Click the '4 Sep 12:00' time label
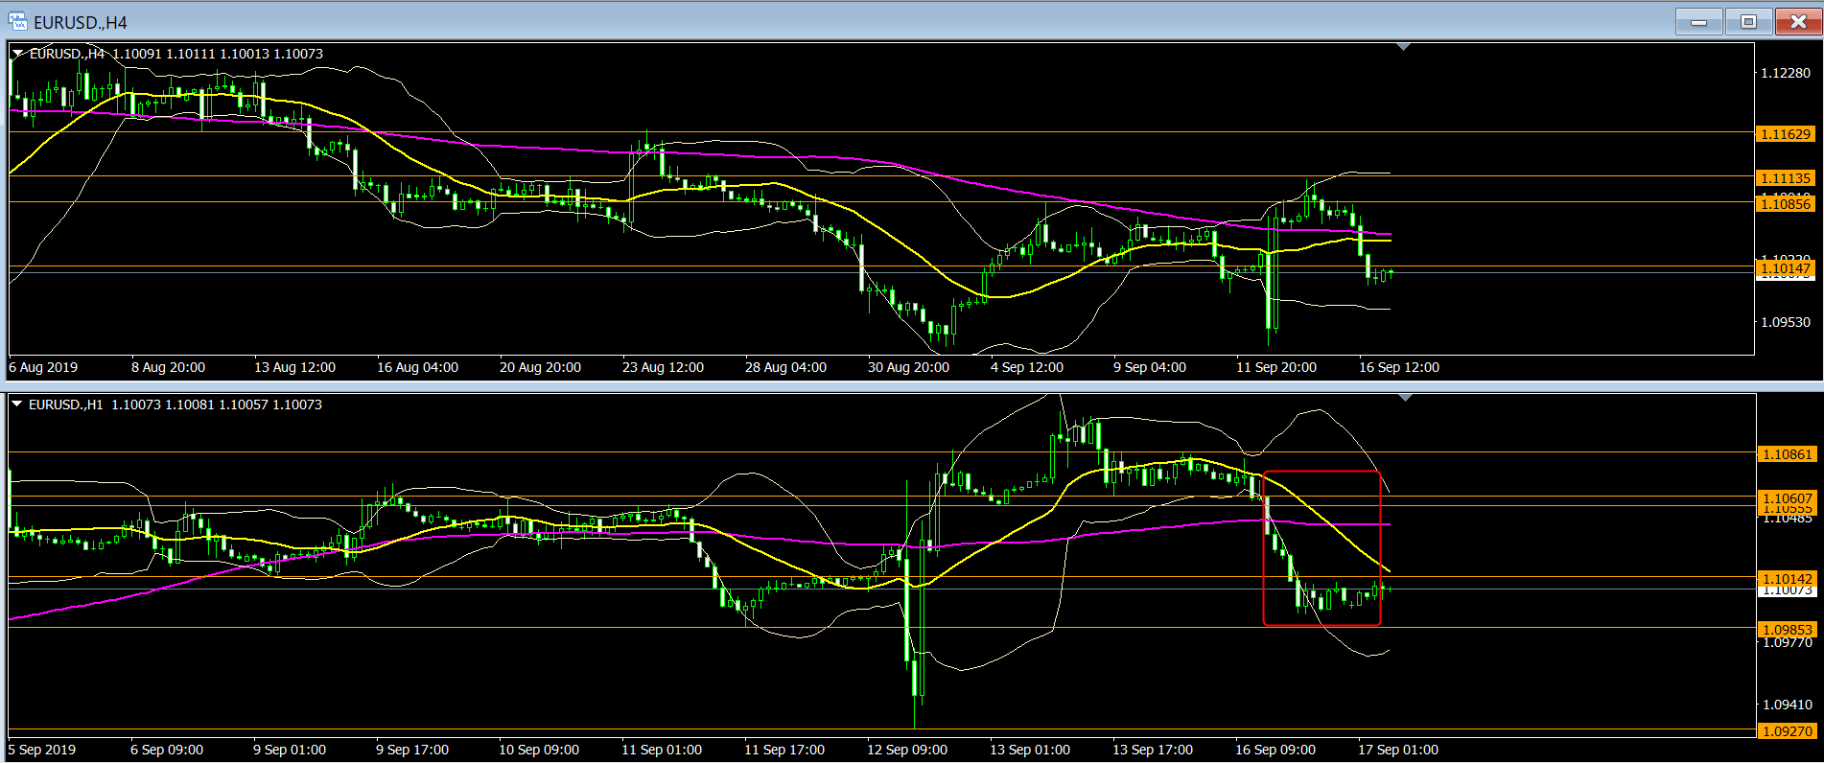Image resolution: width=1824 pixels, height=763 pixels. [x=1027, y=367]
